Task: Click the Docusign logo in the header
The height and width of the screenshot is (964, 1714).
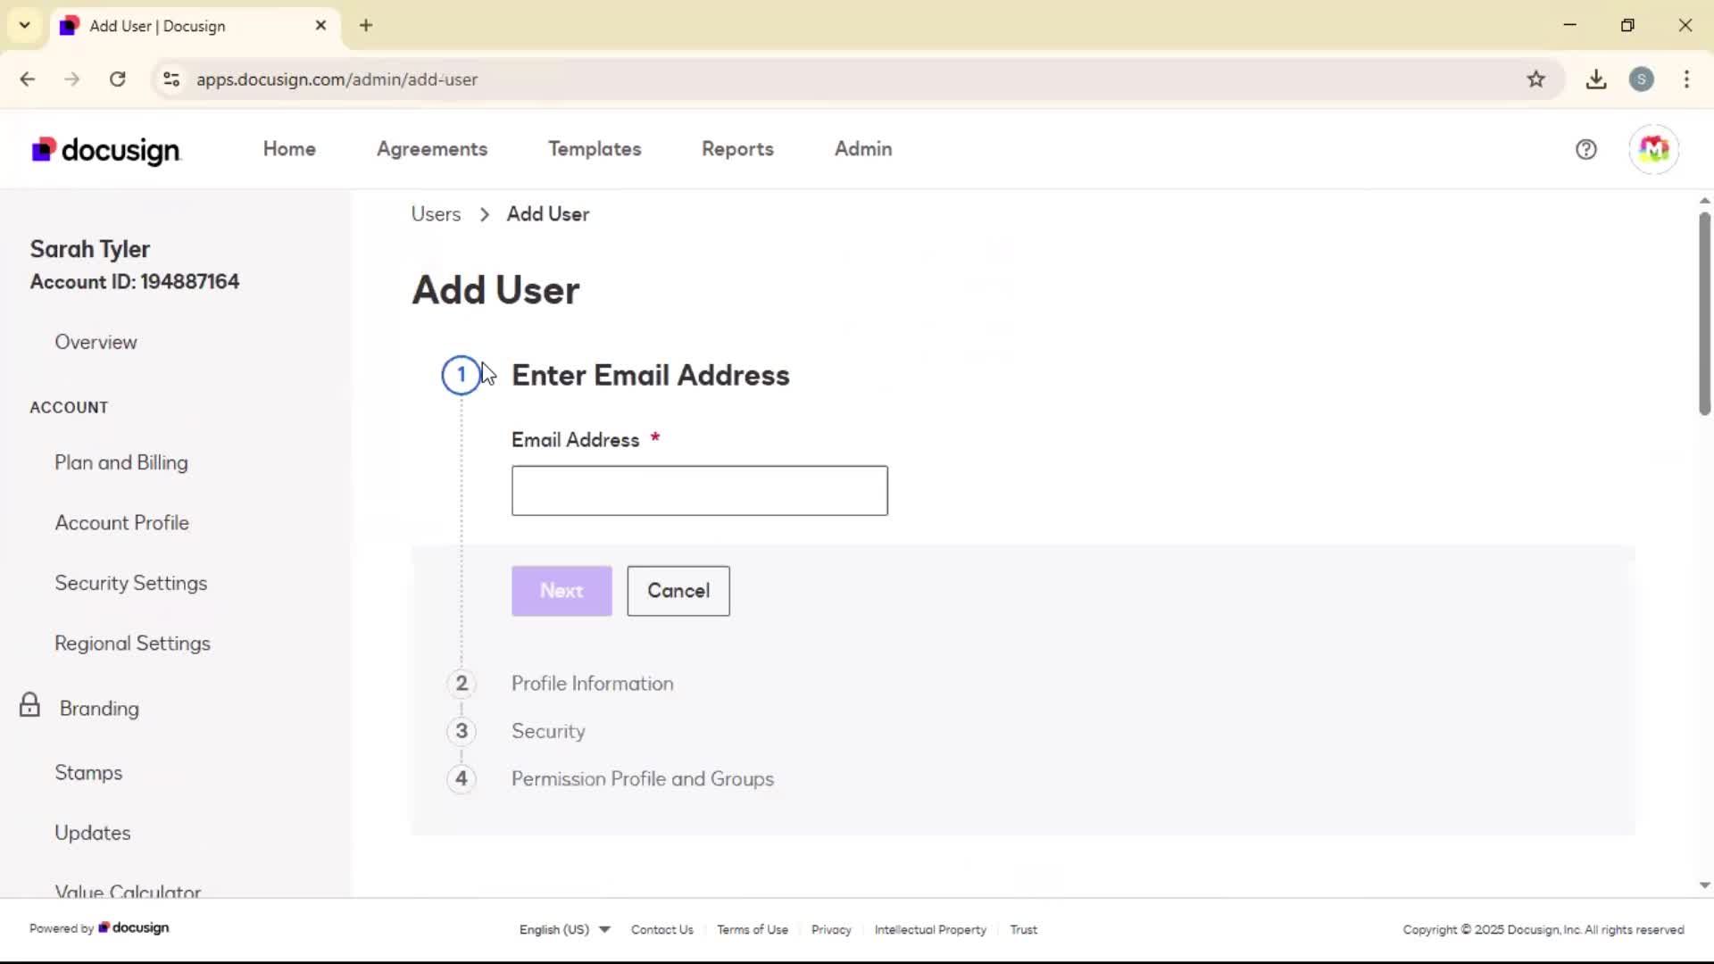Action: point(106,150)
